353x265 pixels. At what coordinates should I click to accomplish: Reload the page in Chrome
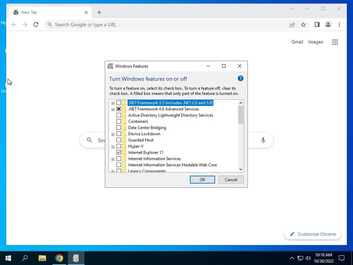pos(36,24)
